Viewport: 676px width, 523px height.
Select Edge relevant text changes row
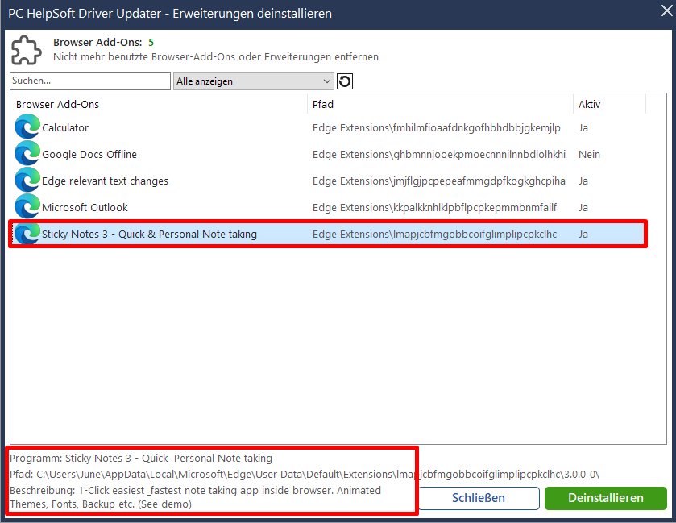[x=328, y=181]
